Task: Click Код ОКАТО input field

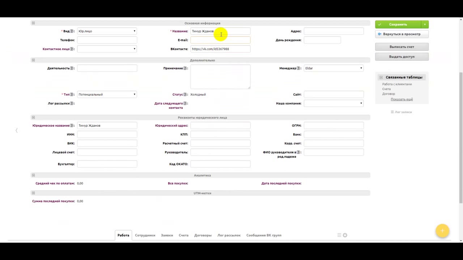Action: point(220,164)
